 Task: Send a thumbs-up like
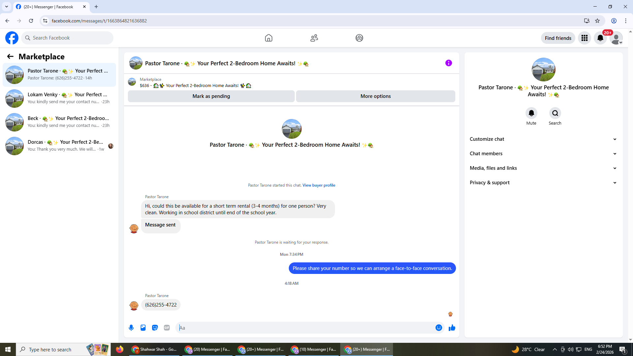(452, 328)
